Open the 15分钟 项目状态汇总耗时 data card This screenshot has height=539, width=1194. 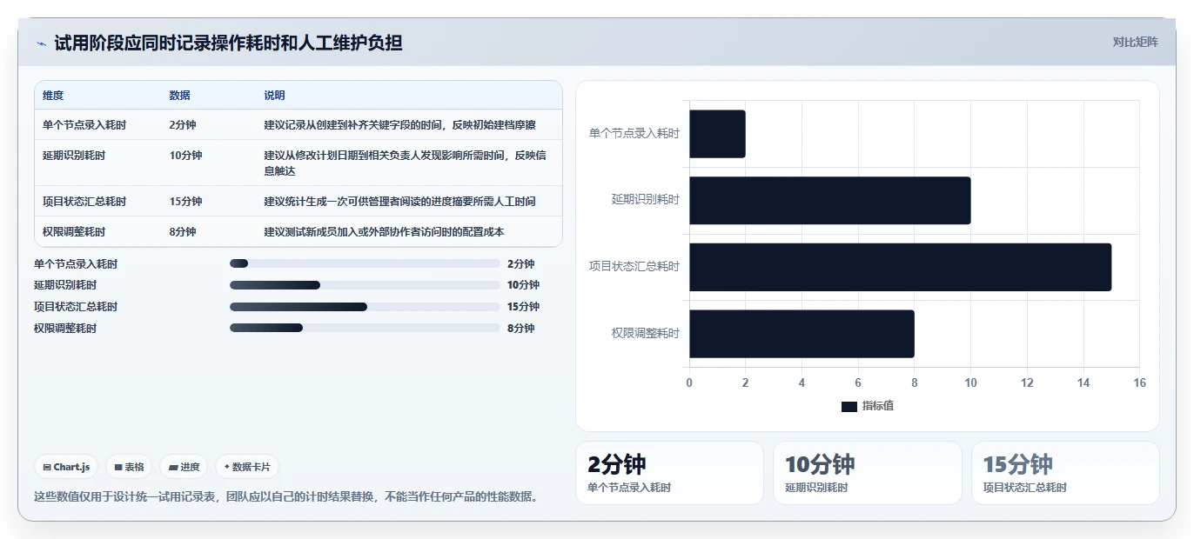click(x=1065, y=473)
